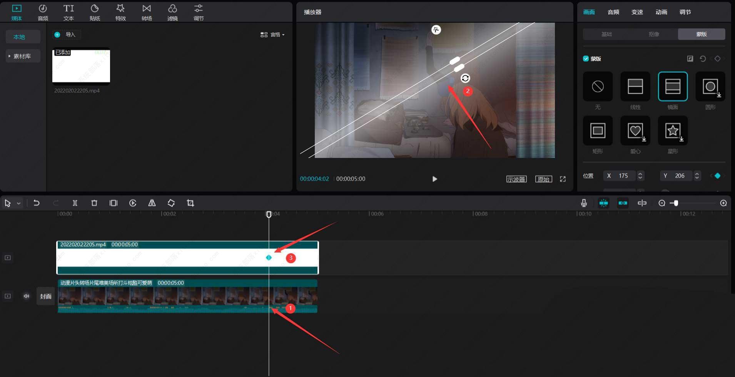
Task: Click the invert mask icon
Action: coord(690,59)
